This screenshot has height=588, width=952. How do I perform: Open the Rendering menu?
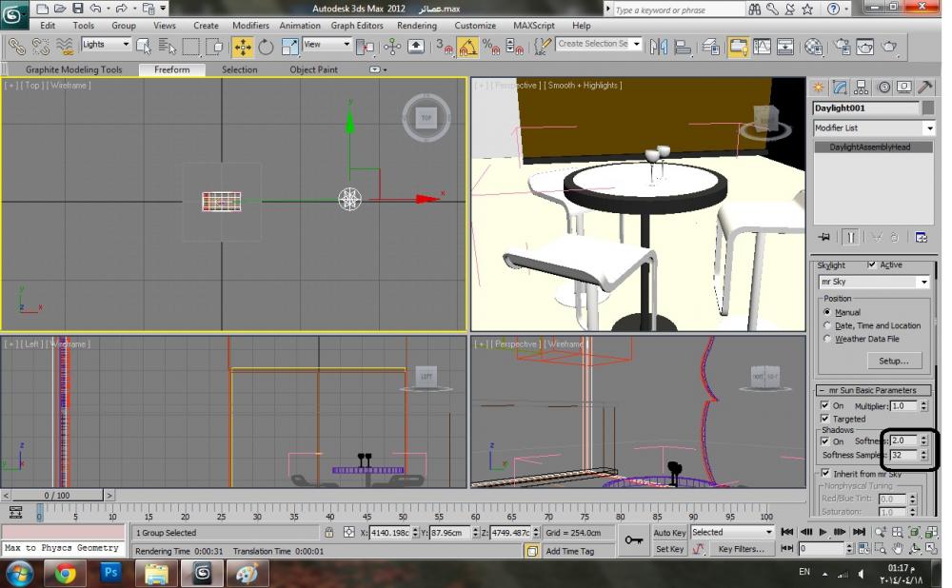click(x=417, y=26)
